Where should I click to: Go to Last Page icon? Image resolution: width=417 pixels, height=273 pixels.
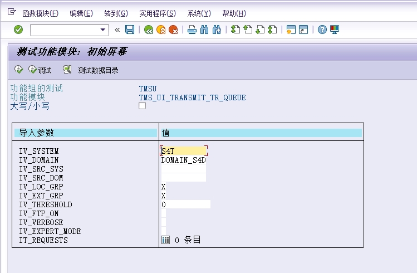(x=272, y=30)
